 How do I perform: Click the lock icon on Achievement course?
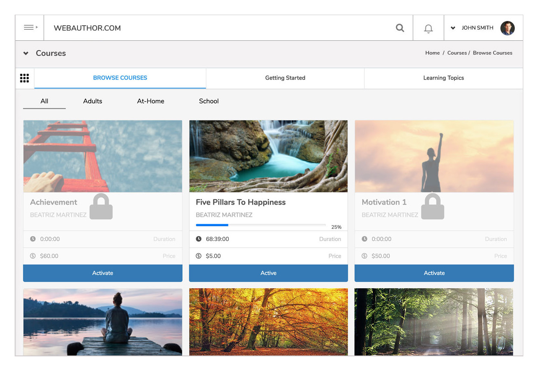(x=101, y=207)
